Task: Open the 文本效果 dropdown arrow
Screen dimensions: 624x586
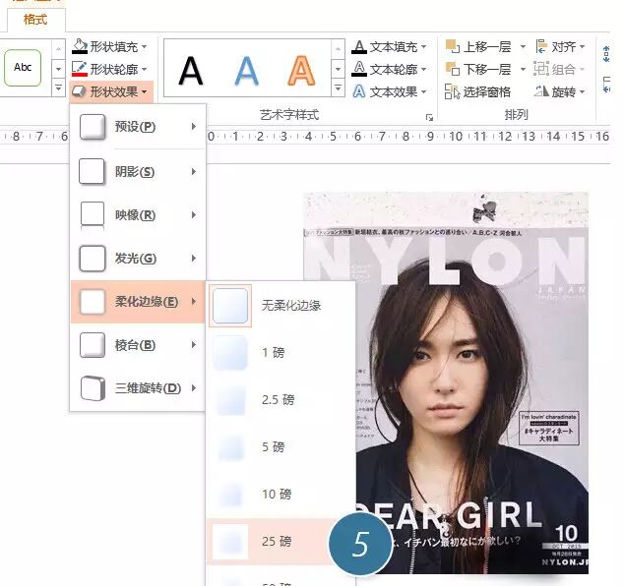Action: click(x=423, y=91)
